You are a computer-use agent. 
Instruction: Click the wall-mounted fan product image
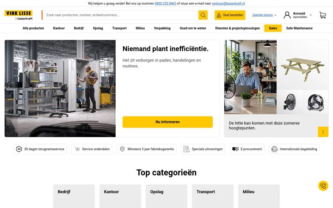(x=290, y=102)
